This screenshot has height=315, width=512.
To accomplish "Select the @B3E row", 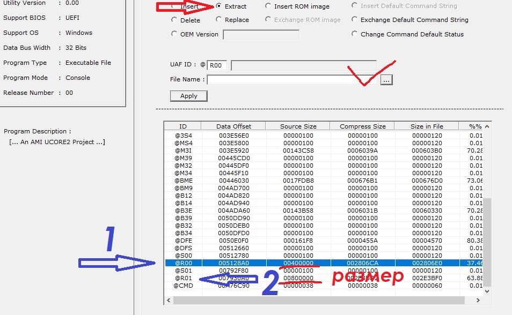I will (324, 211).
